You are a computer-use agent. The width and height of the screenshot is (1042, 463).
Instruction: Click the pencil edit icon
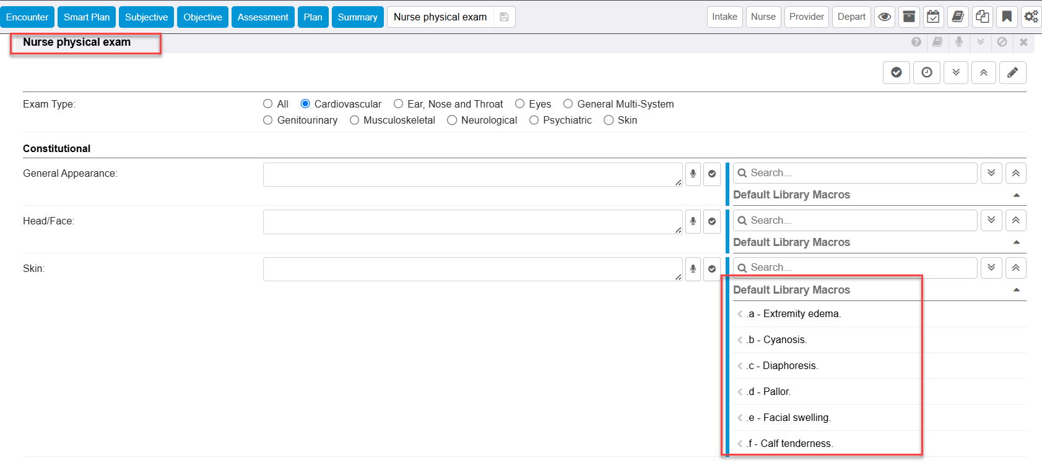1012,72
